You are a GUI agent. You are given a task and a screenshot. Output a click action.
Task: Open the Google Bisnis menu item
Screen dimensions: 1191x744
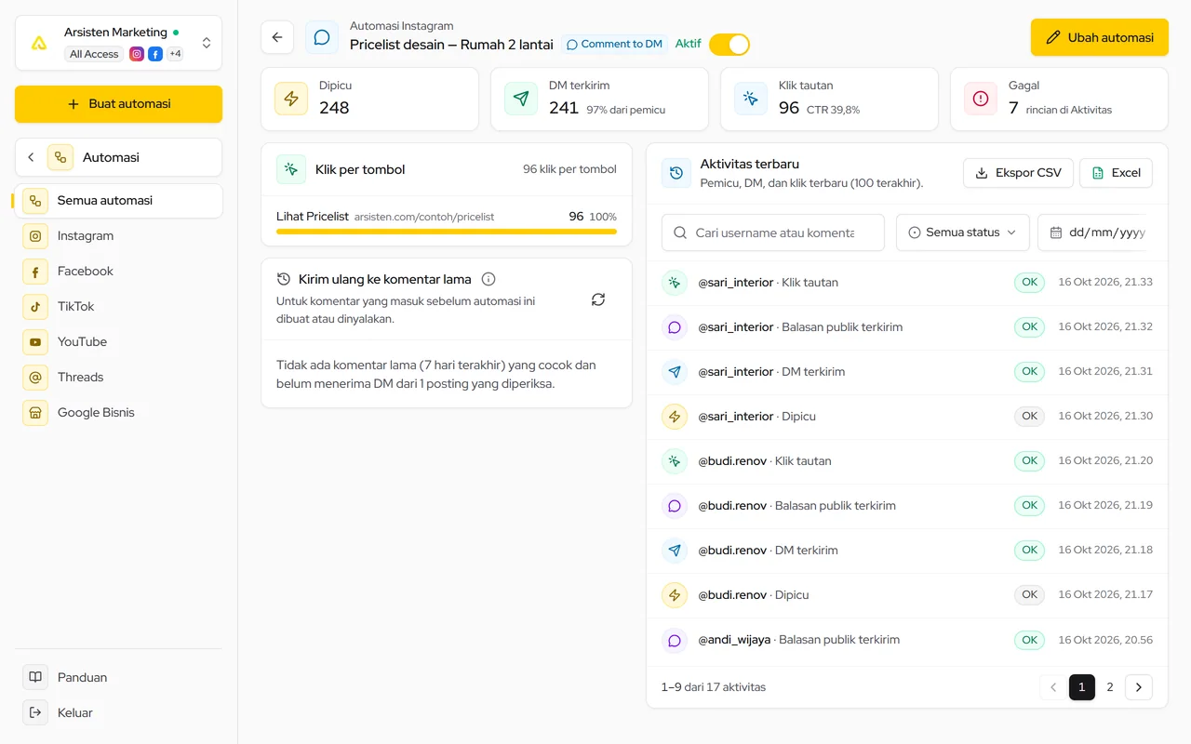[x=118, y=413]
